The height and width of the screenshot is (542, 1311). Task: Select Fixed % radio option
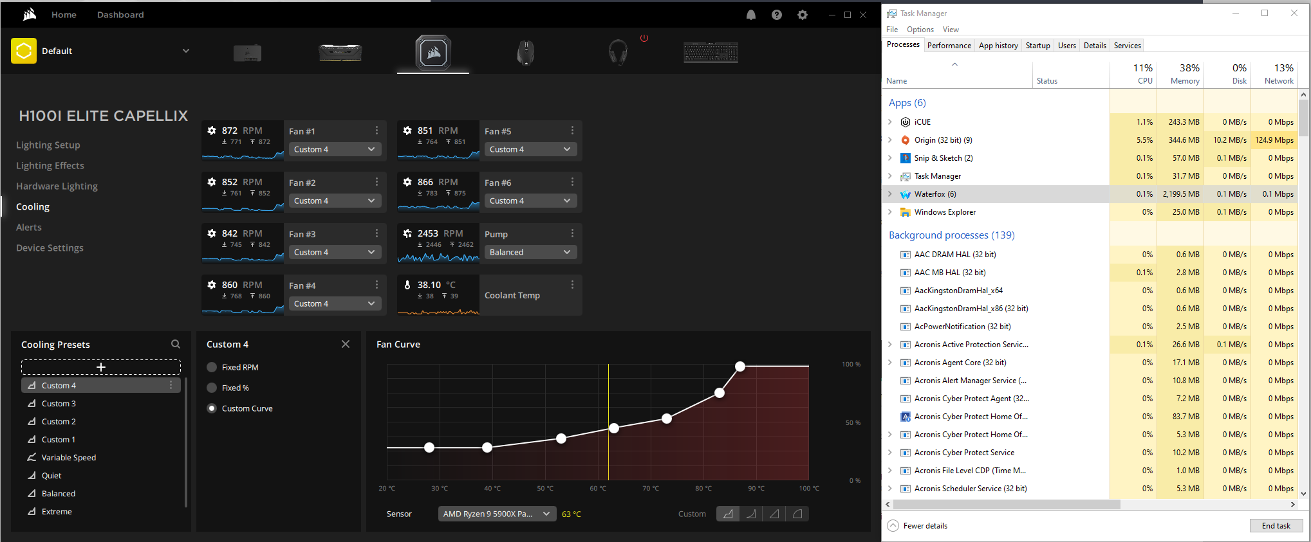point(212,388)
